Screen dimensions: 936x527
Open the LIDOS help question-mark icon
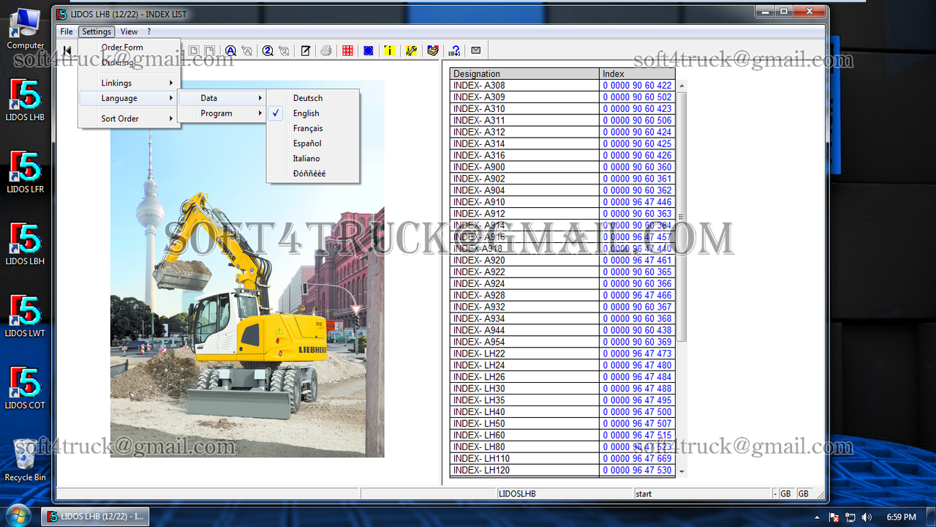[x=454, y=51]
